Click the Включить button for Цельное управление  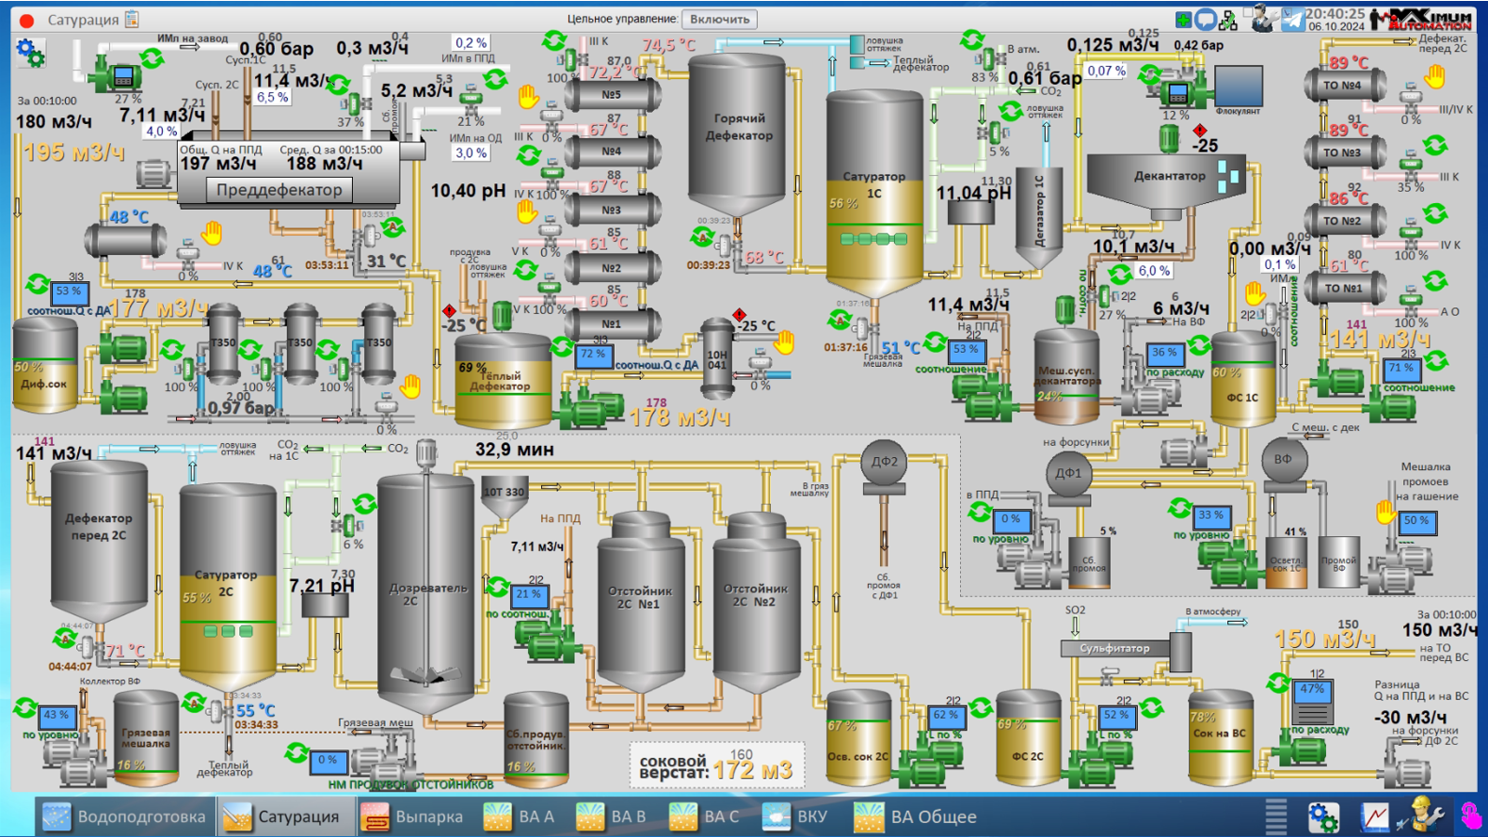click(720, 19)
